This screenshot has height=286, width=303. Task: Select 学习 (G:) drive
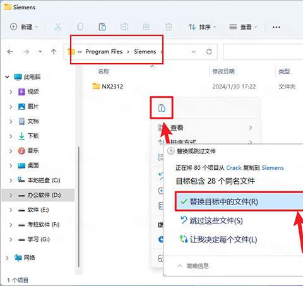pos(34,239)
